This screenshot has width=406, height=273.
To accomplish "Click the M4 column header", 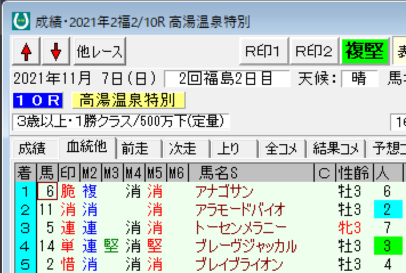I will pos(134,173).
